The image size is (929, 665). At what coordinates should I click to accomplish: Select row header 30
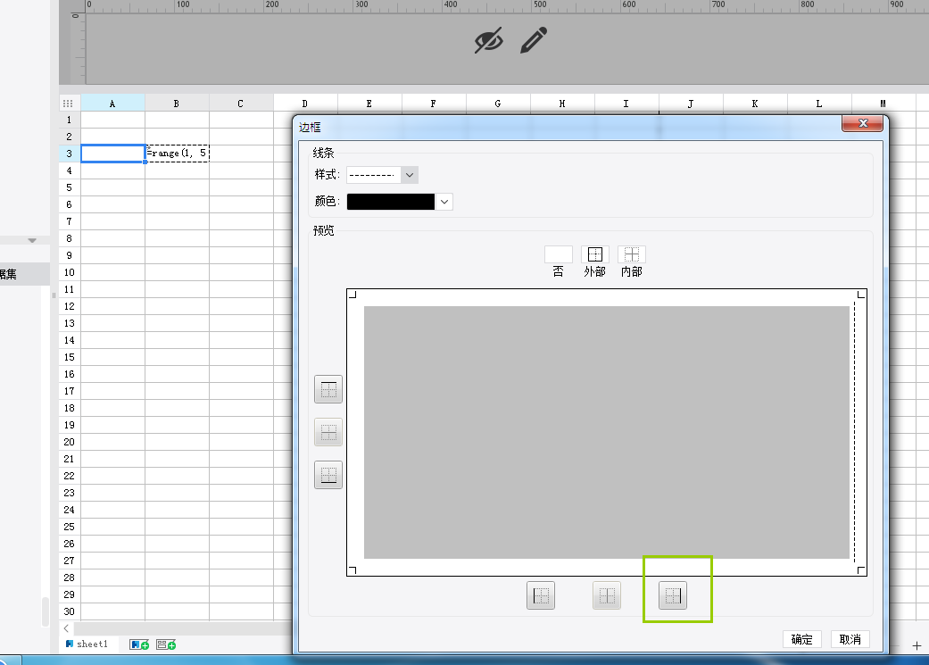coord(70,611)
